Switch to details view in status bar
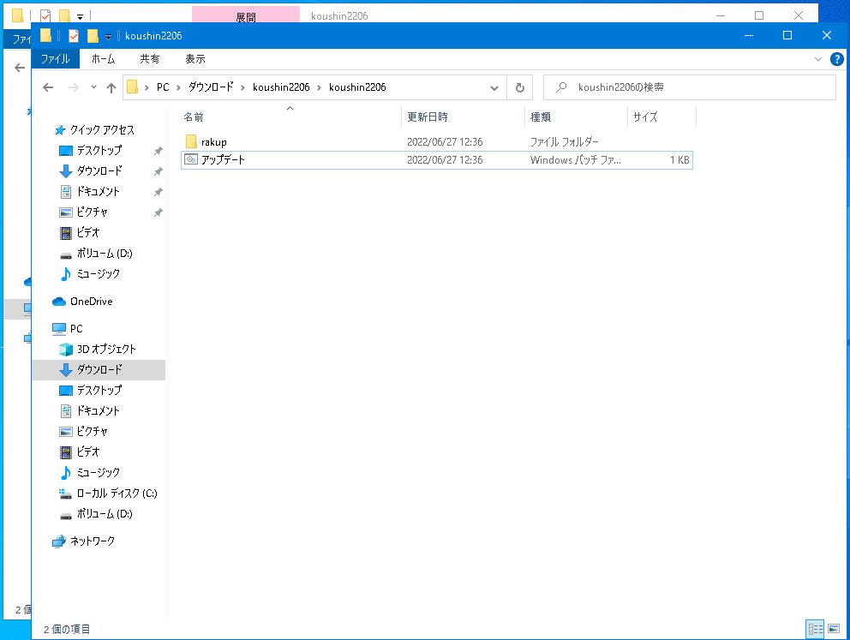Viewport: 850px width, 640px height. point(815,629)
